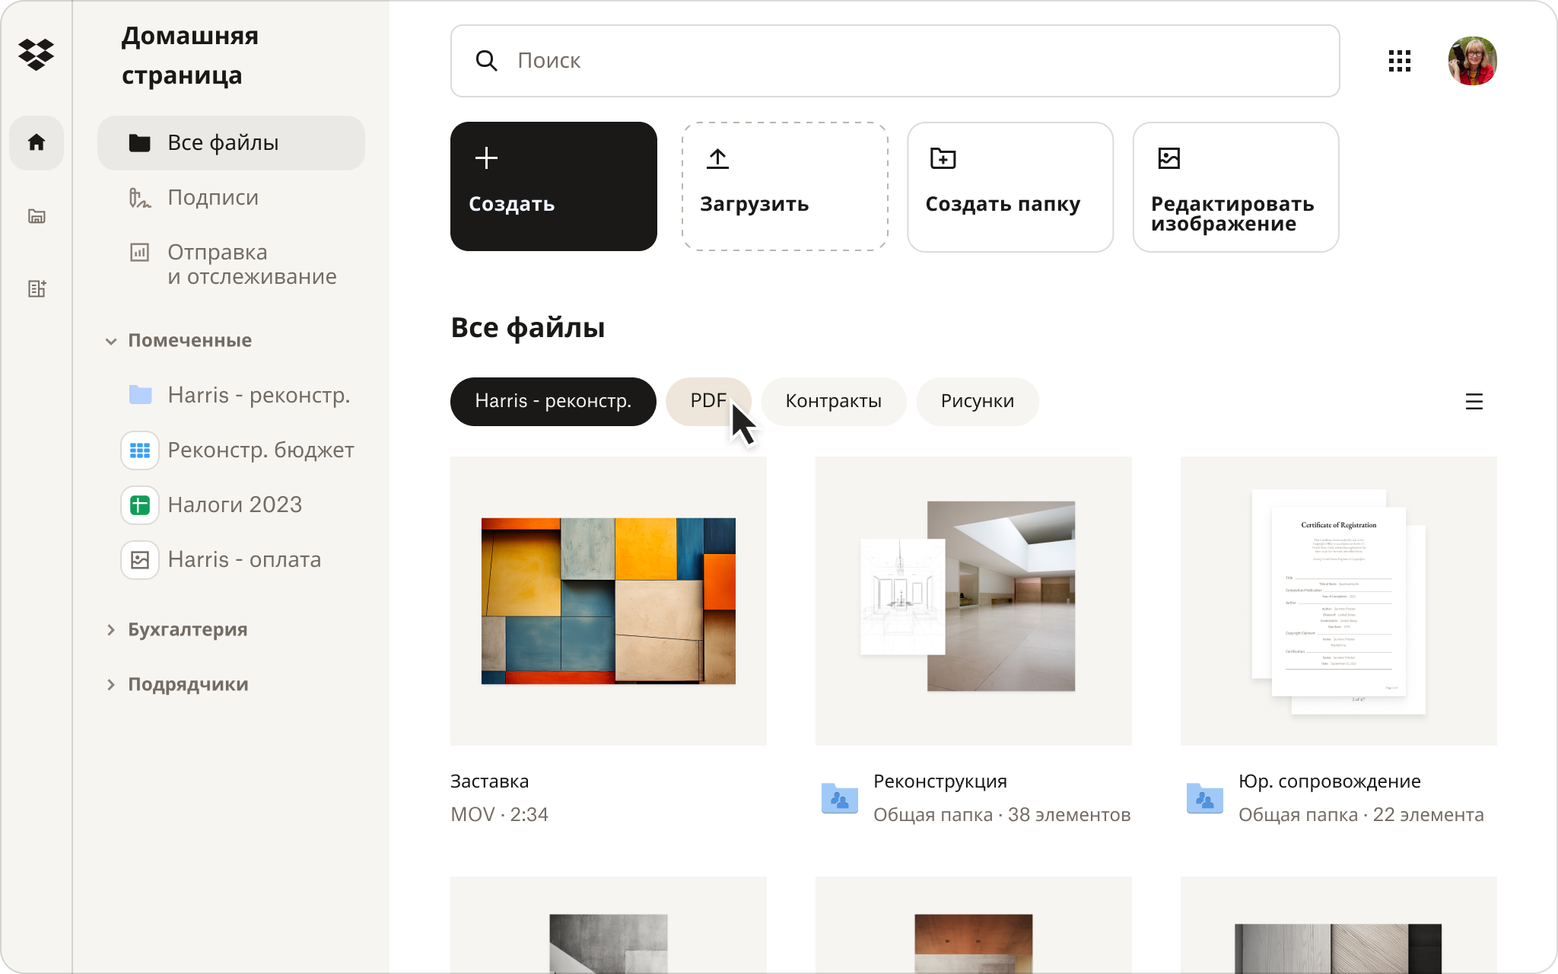Click the Harris - оплата image icon
1558x974 pixels.
tap(140, 560)
